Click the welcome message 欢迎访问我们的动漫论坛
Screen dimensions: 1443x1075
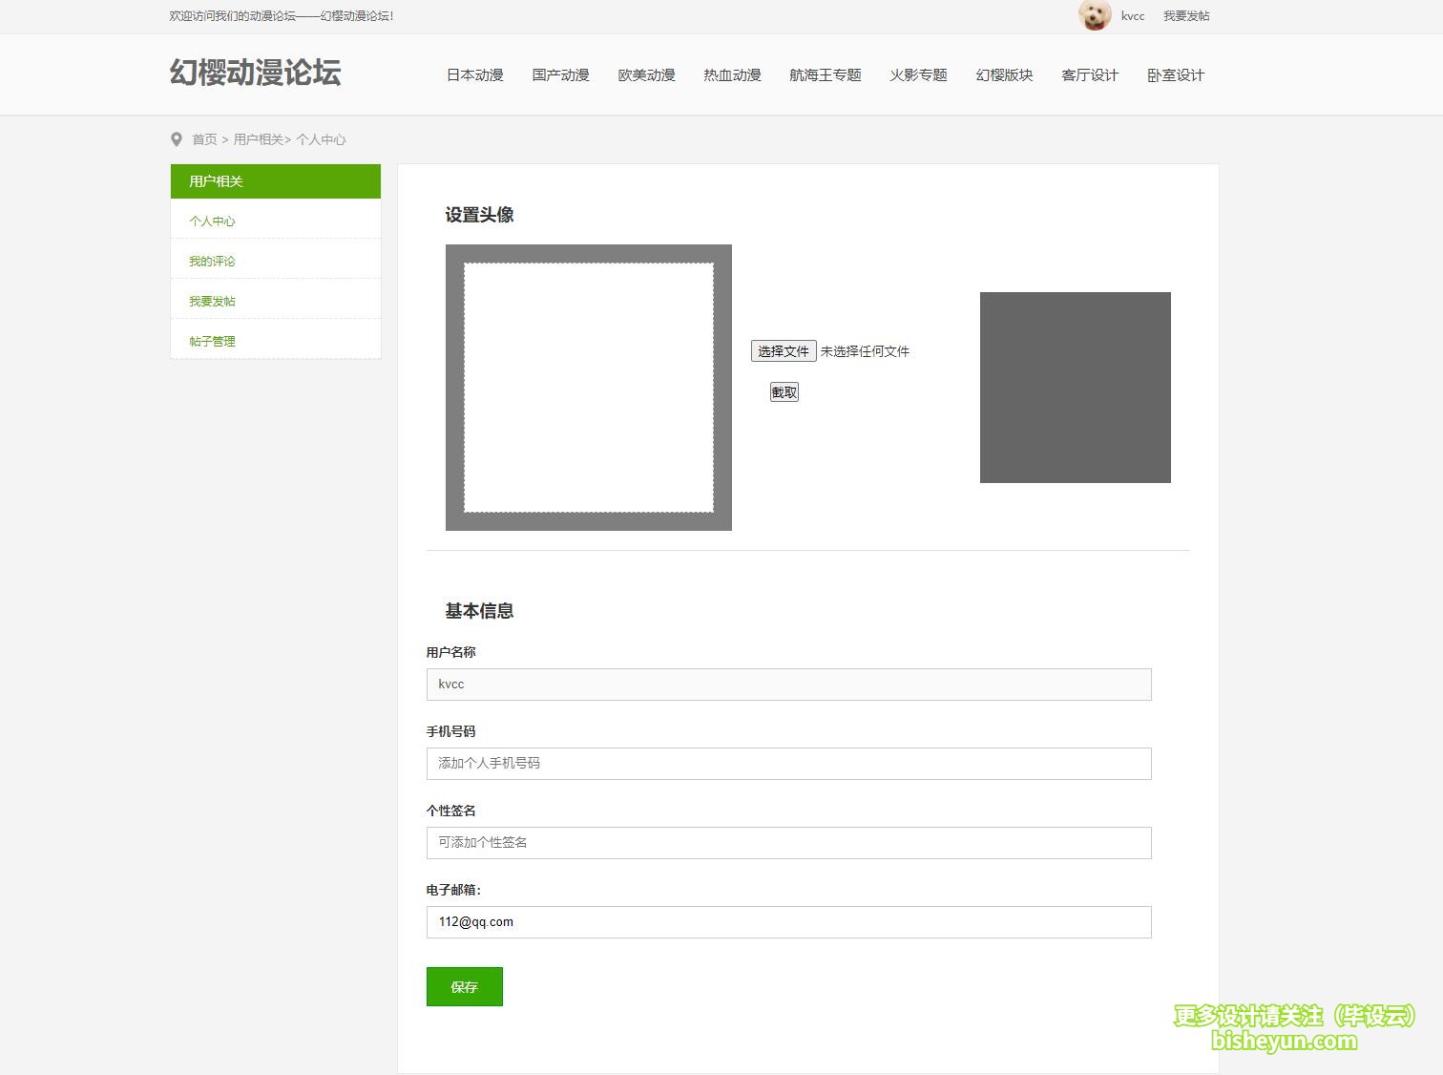click(282, 16)
